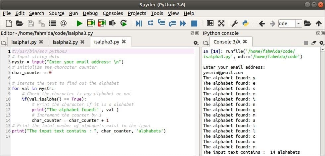Screen dimensions: 325x156
Task: Open the file list with the Browse tabs icon
Action: coord(53,23)
